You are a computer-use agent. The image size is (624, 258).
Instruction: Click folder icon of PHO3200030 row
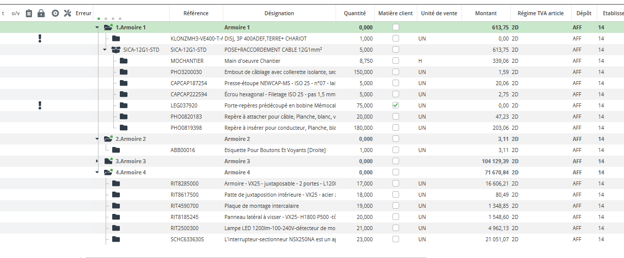(124, 72)
